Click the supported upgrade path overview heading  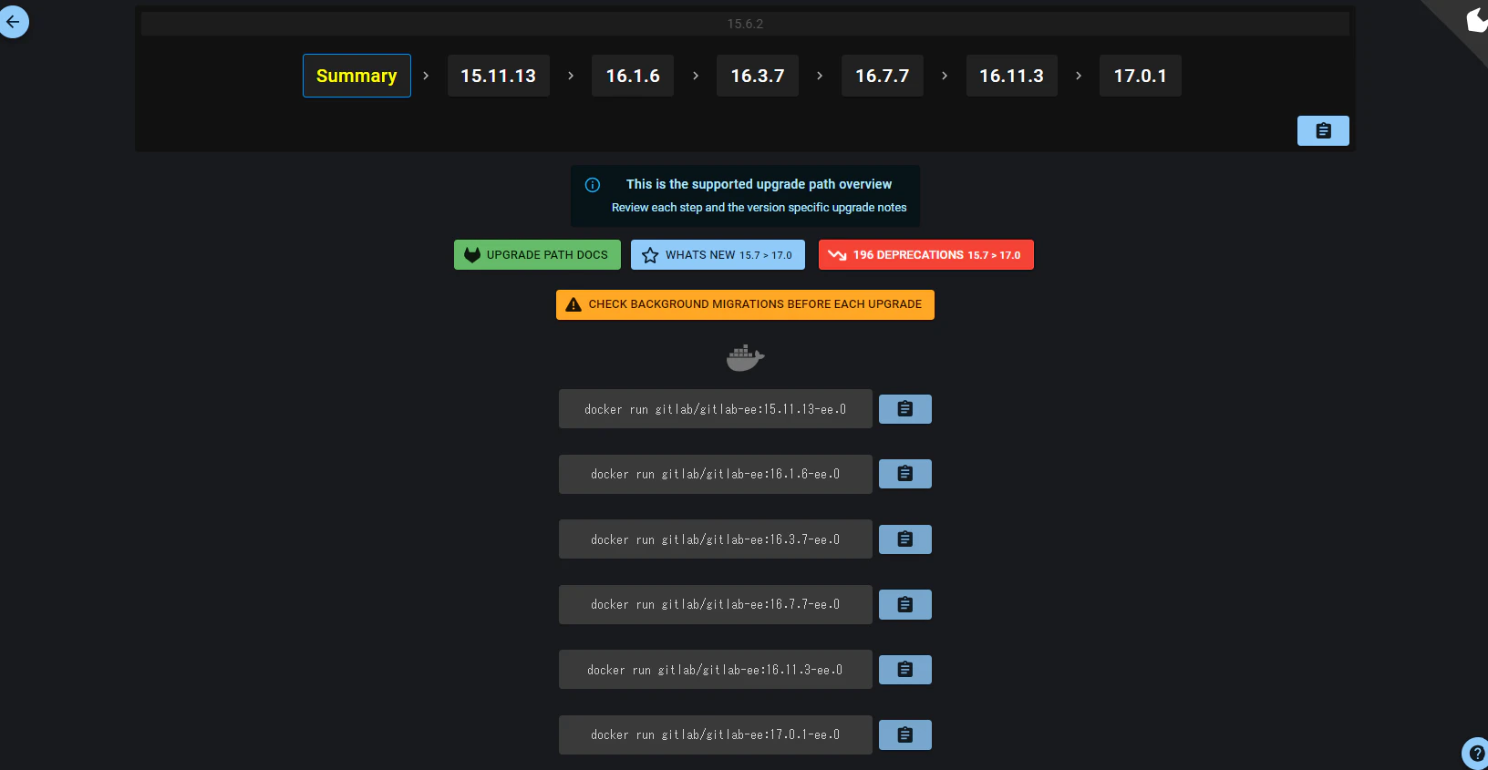pyautogui.click(x=759, y=184)
